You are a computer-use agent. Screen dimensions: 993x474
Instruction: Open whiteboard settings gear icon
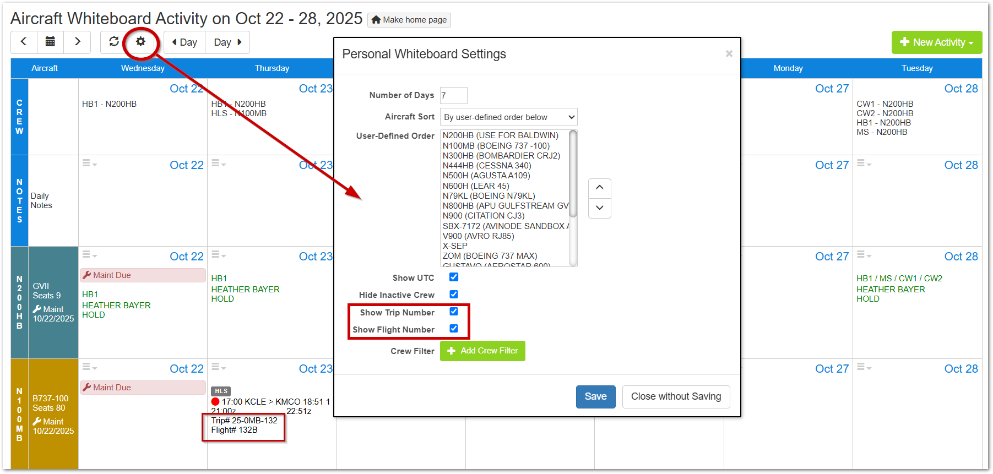(141, 42)
